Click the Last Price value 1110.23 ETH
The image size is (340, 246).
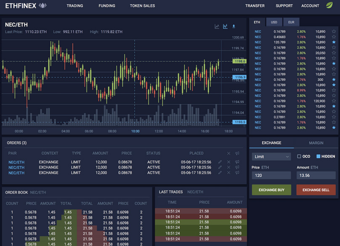coord(36,32)
